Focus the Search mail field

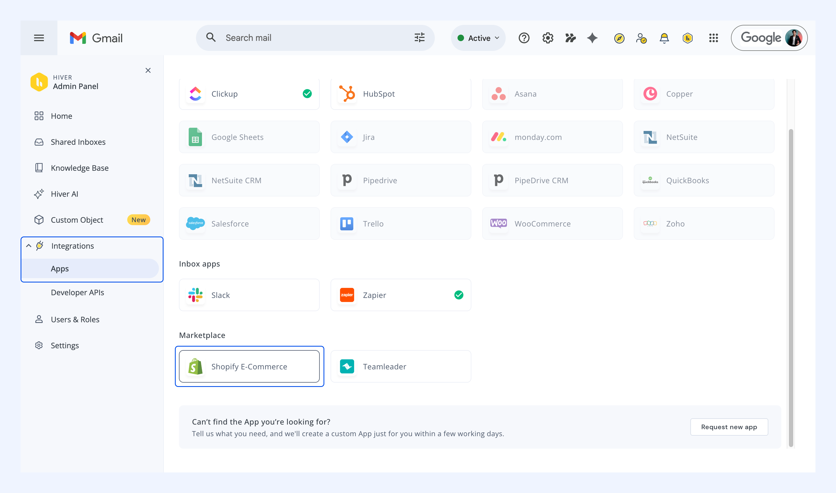tap(315, 38)
